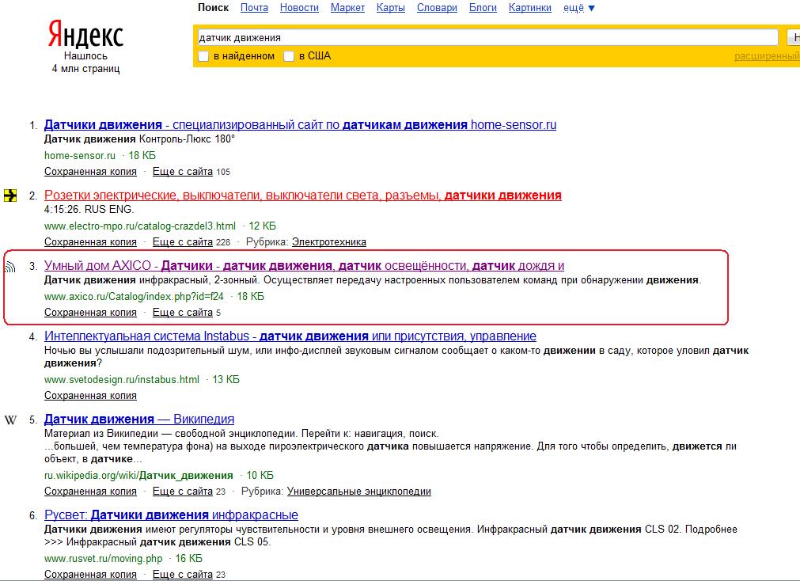Screen dimensions: 800x581
Task: Show more from ru.wikipedia.org site
Action: tap(183, 491)
